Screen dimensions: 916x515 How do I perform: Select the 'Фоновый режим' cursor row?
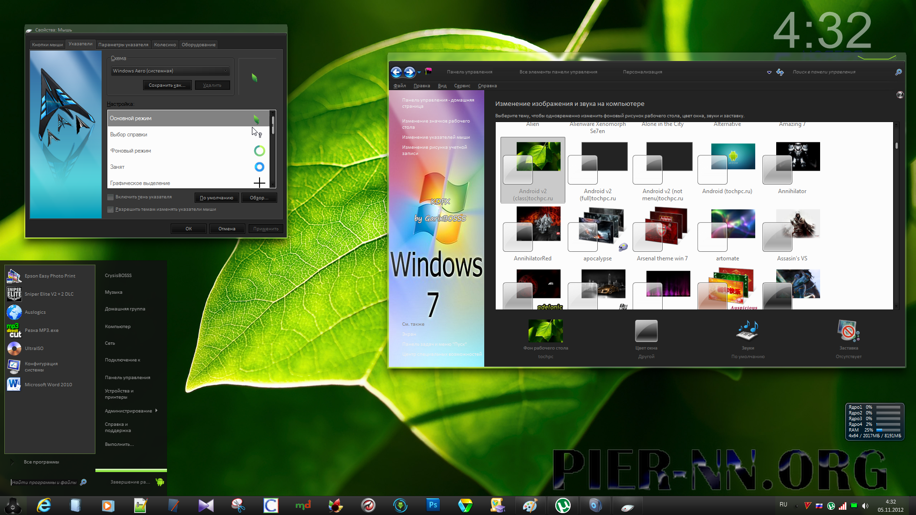[x=188, y=151]
